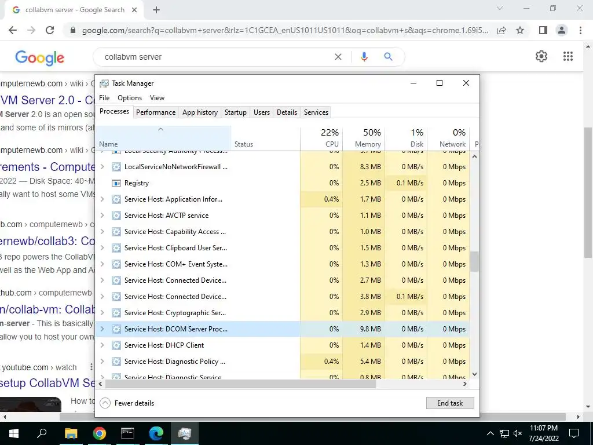Switch to Chrome on the taskbar
Image resolution: width=593 pixels, height=445 pixels.
(100, 433)
